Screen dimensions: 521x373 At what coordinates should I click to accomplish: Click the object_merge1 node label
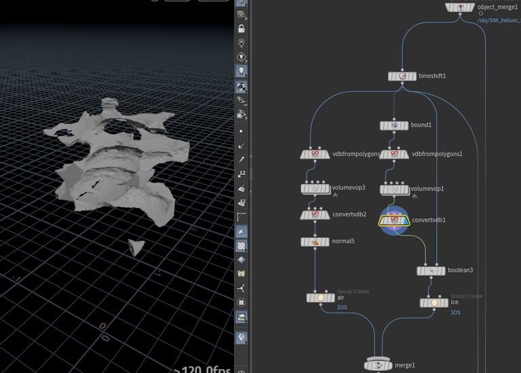(x=497, y=7)
